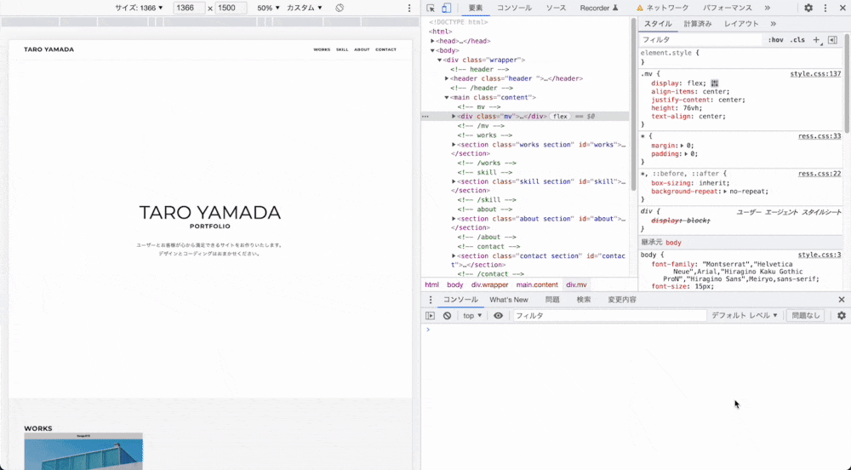Select the div.wrapper breadcrumb
Screen dimensions: 851x470
[489, 285]
